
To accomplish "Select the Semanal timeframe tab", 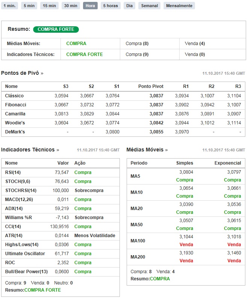I will tap(150, 6).
